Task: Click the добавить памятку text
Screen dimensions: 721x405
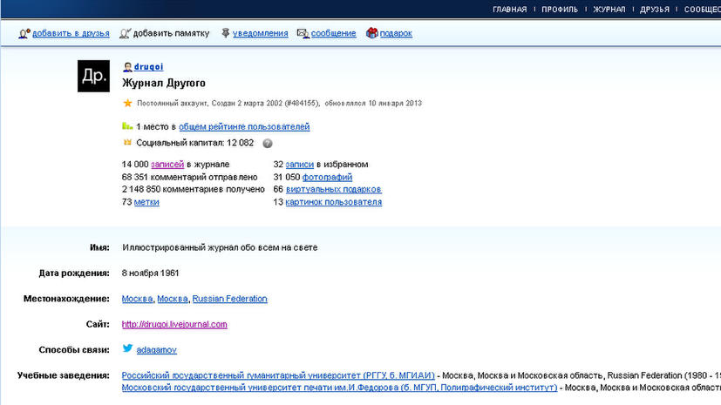Action: [171, 33]
